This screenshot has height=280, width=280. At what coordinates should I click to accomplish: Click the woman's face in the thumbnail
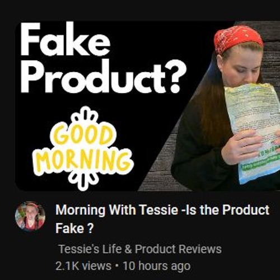(x=242, y=66)
